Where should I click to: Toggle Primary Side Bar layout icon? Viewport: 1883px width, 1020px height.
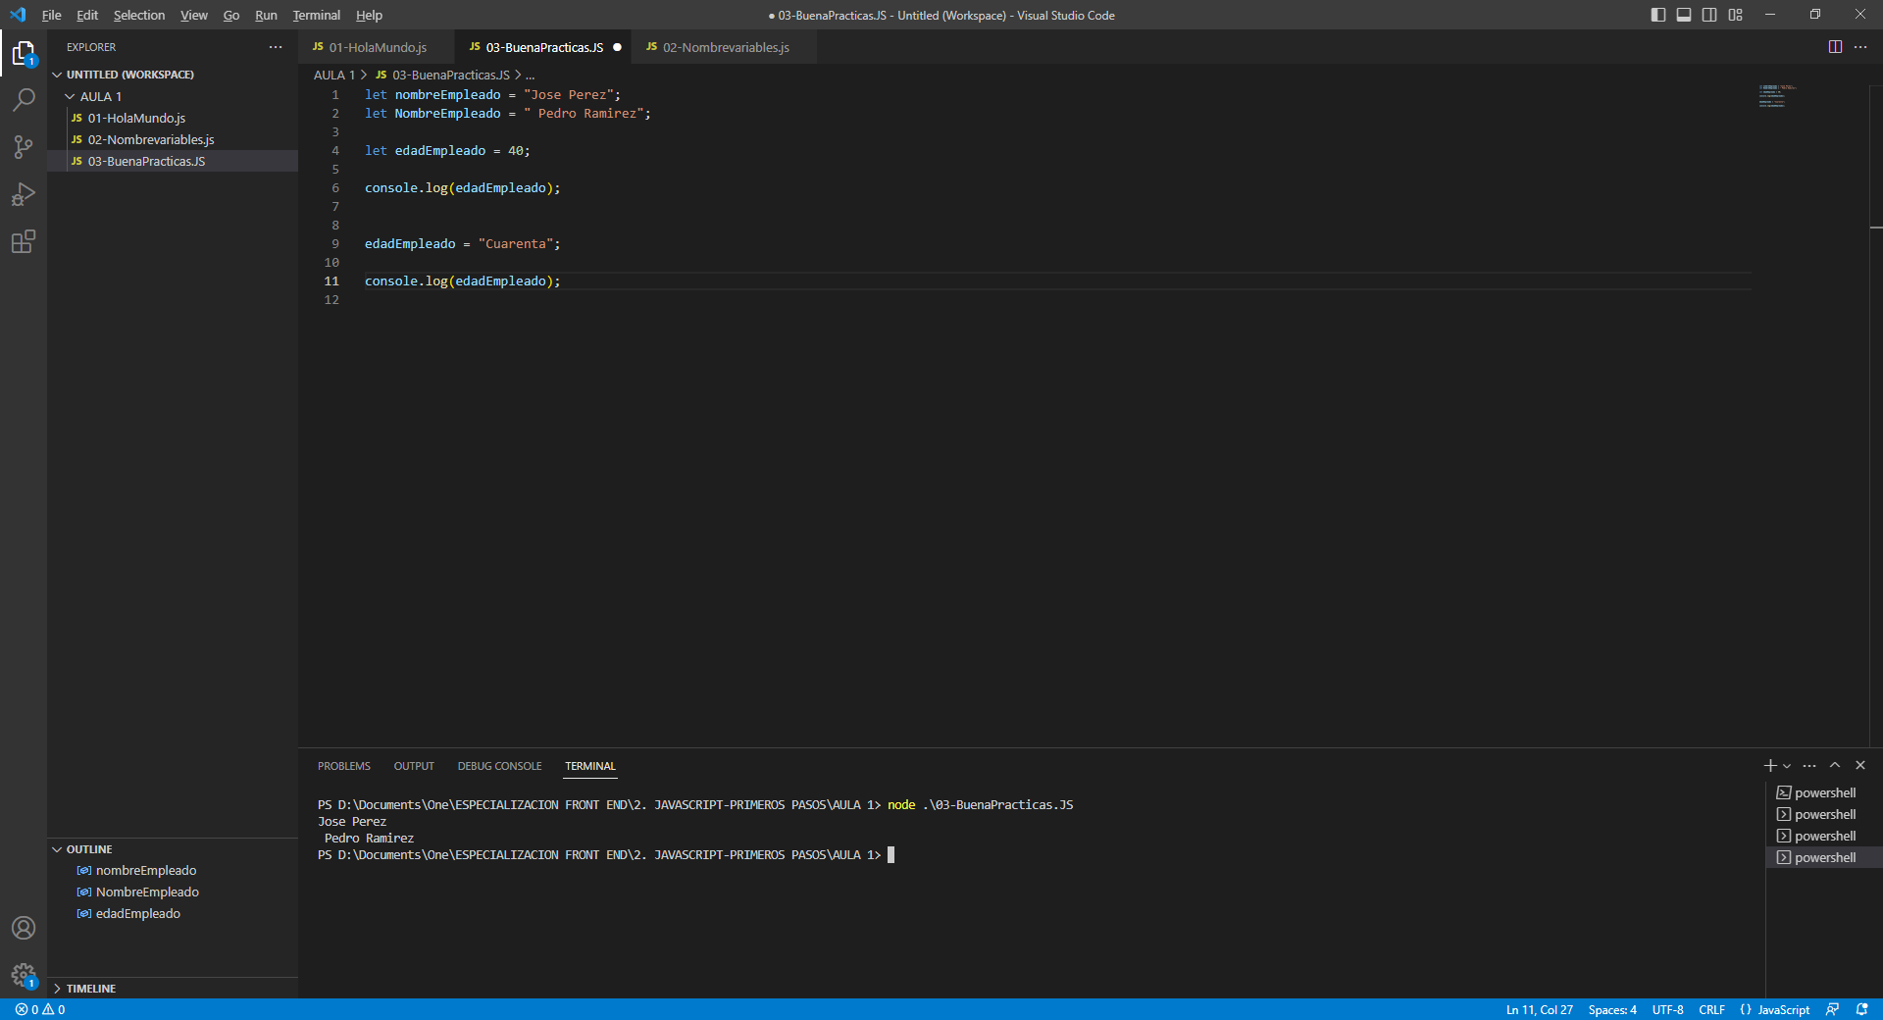[1658, 15]
